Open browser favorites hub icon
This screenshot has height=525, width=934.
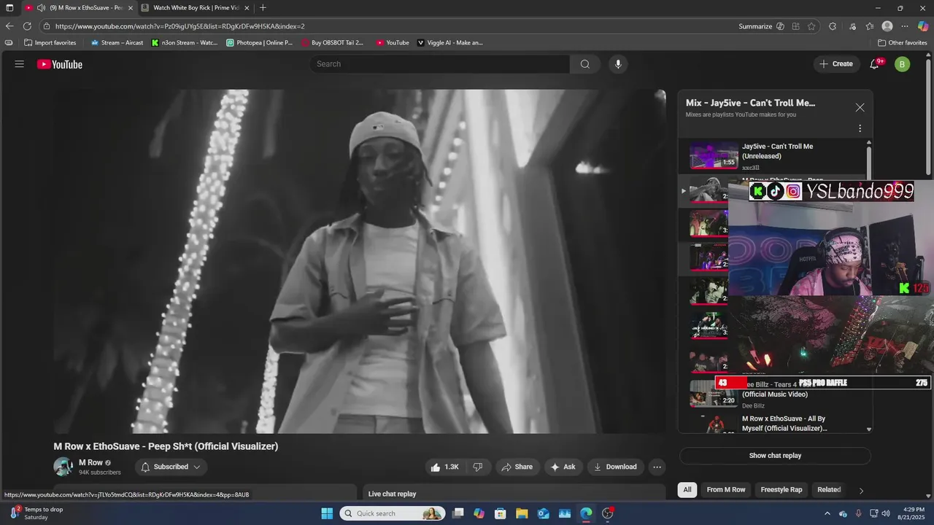click(x=869, y=26)
